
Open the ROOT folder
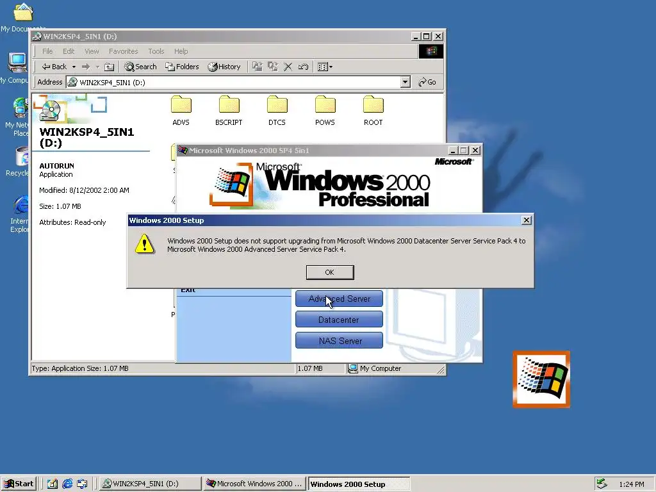pyautogui.click(x=373, y=111)
